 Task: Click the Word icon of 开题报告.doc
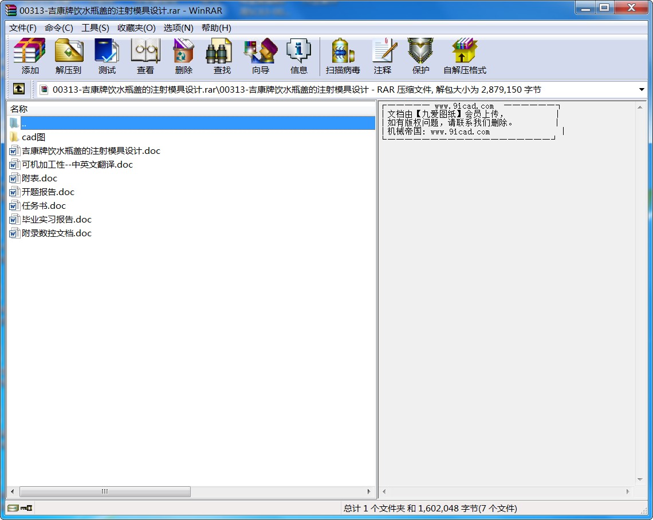click(14, 192)
